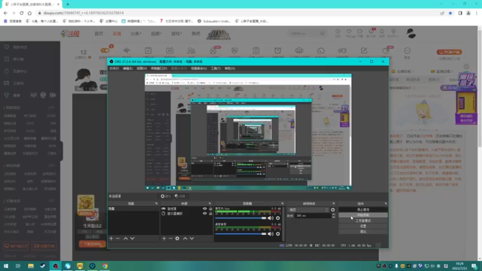The height and width of the screenshot is (271, 482).
Task: Switch on 工作室模式 in OBS Controls
Action: [363, 220]
